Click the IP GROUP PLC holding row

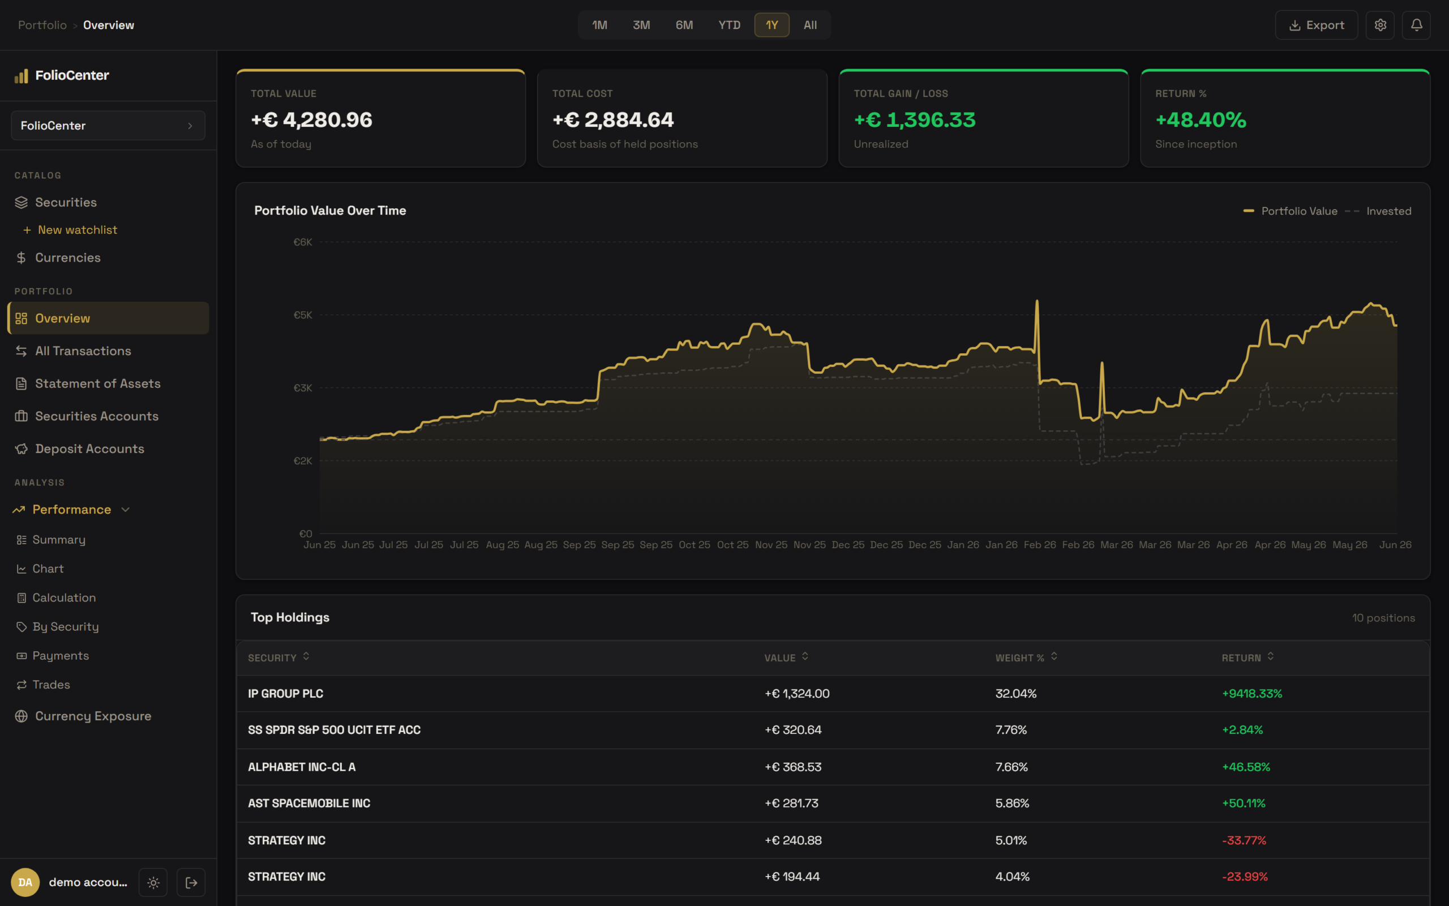[833, 694]
